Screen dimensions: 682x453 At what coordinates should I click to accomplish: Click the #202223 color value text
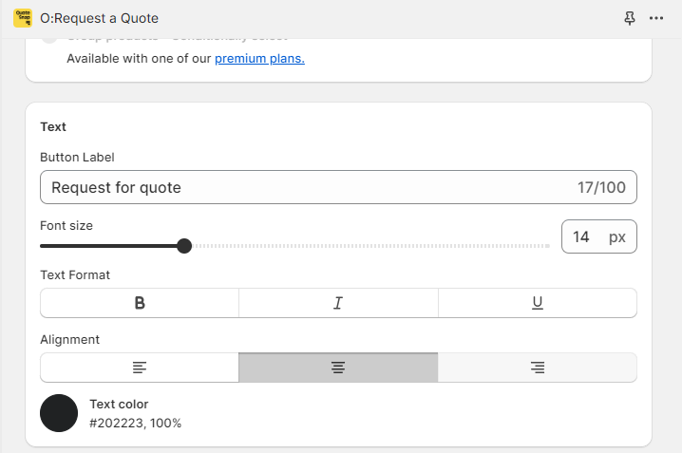click(135, 423)
